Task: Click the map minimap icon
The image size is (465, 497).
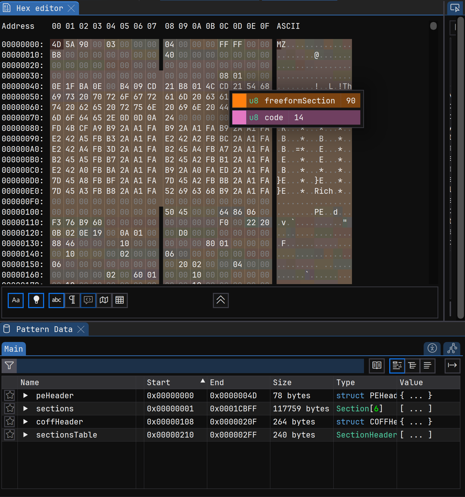Action: tap(104, 300)
